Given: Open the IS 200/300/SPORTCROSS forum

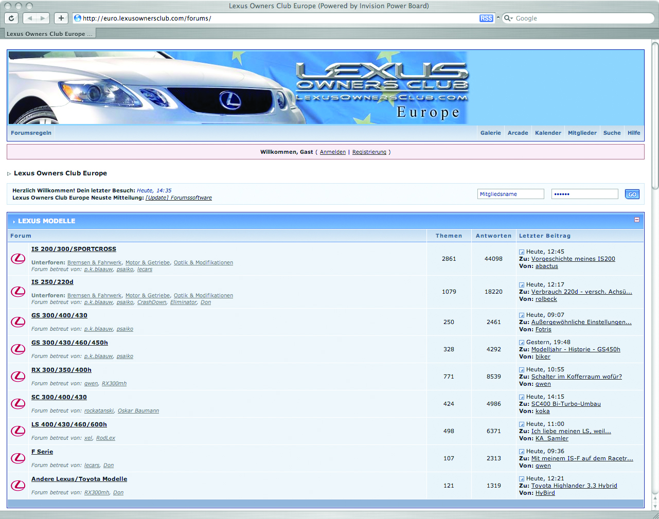Looking at the screenshot, I should pyautogui.click(x=74, y=249).
